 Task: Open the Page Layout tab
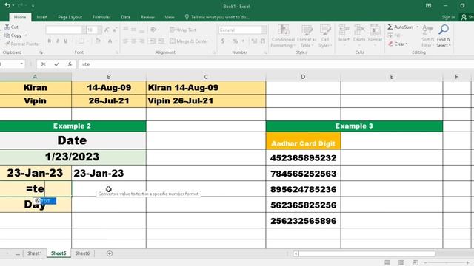click(x=70, y=17)
